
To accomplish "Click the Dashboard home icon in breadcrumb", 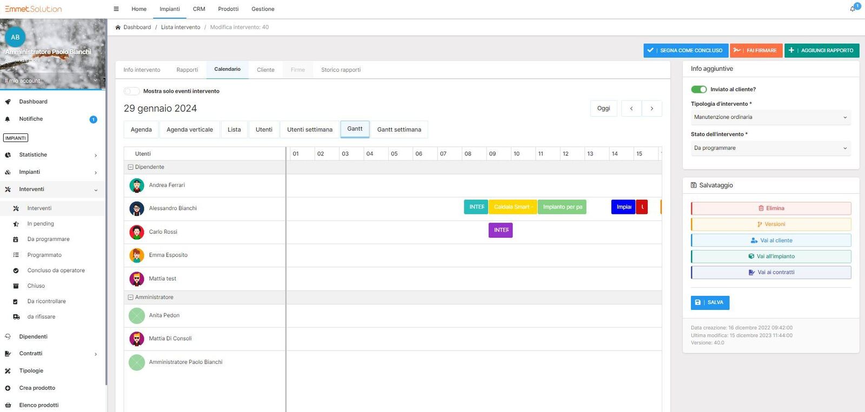I will 118,27.
